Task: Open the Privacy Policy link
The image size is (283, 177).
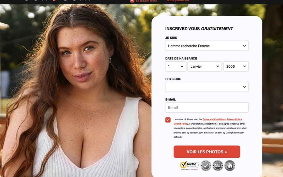Action: coord(234,119)
